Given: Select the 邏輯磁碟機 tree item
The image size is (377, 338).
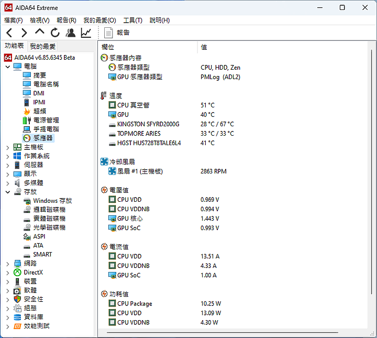Looking at the screenshot, I should coord(49,210).
